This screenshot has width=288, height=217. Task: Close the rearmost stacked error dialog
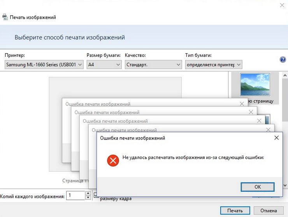242,104
